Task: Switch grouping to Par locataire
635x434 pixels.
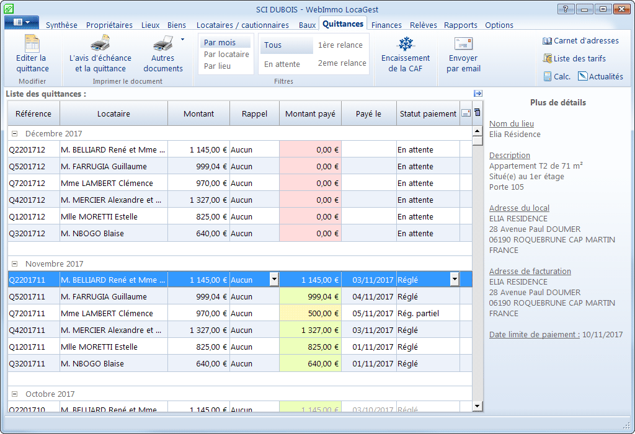Action: click(x=226, y=54)
